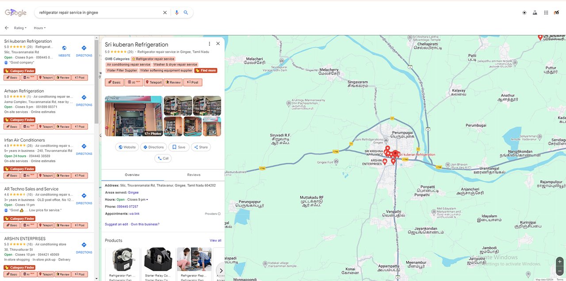Select AR Techno Sales and Service title

[31, 189]
